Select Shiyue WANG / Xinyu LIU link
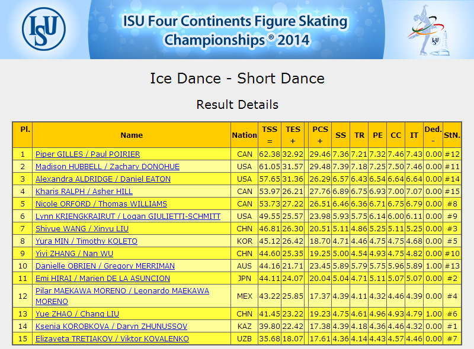 coord(82,228)
